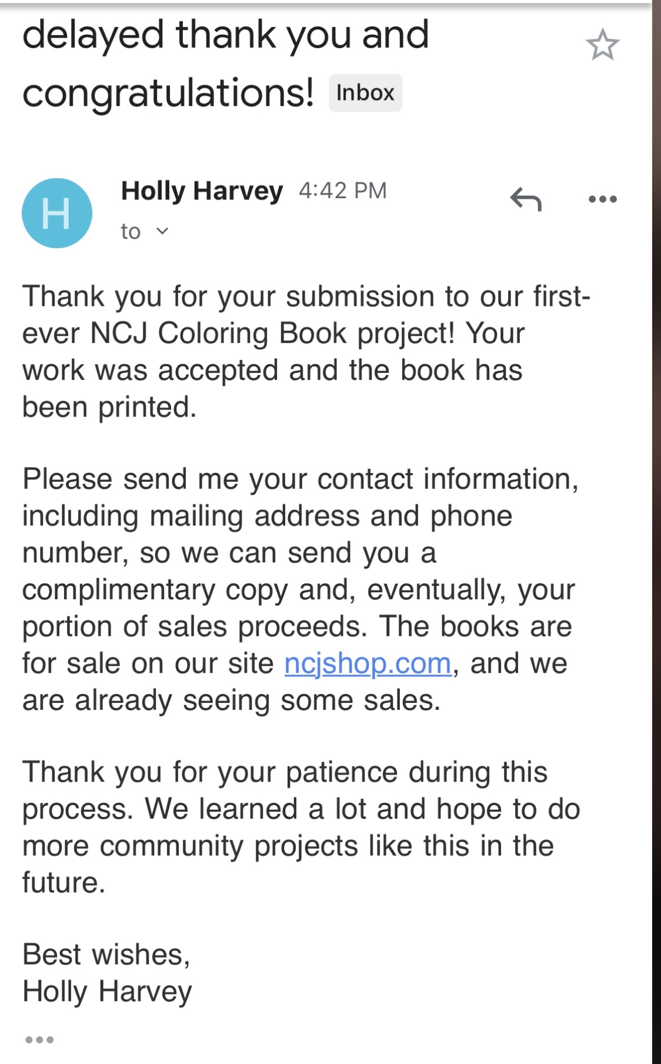Click the word "congratulations!" in the subject

point(168,93)
